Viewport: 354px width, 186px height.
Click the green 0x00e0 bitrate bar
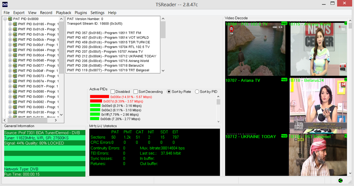[x=95, y=106]
